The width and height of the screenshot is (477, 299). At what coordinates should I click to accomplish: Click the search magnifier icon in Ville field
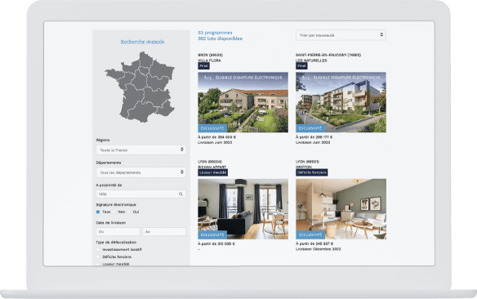tap(181, 194)
